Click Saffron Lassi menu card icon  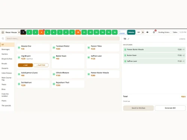(89, 57)
